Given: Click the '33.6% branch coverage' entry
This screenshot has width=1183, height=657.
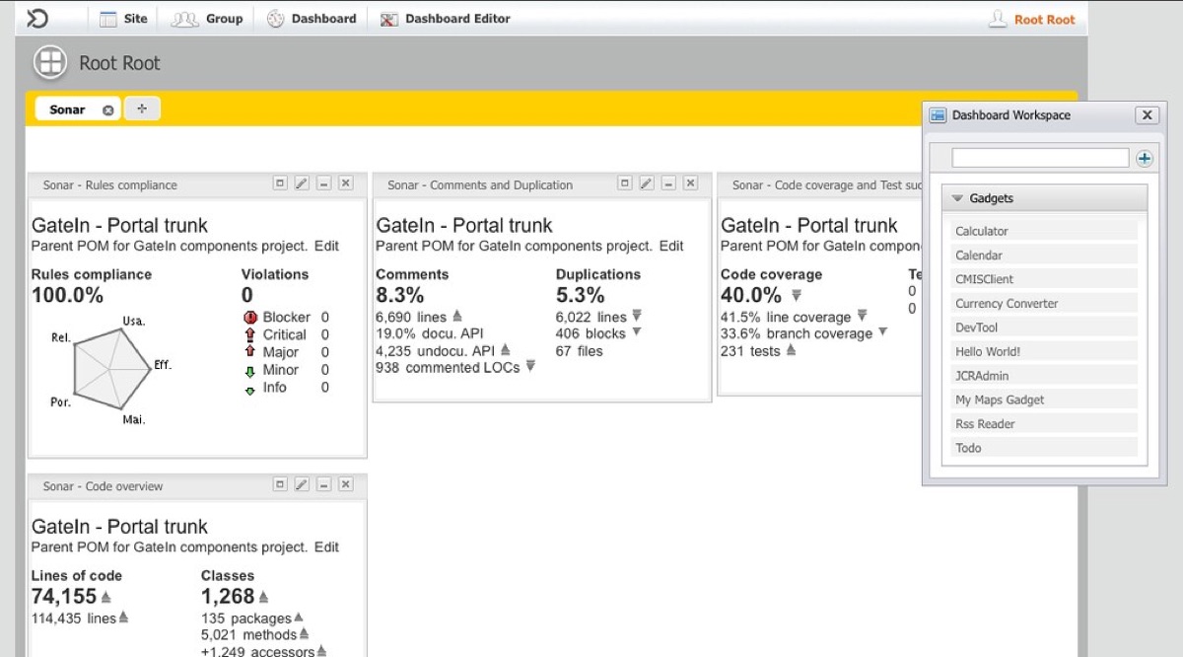Looking at the screenshot, I should pos(797,333).
